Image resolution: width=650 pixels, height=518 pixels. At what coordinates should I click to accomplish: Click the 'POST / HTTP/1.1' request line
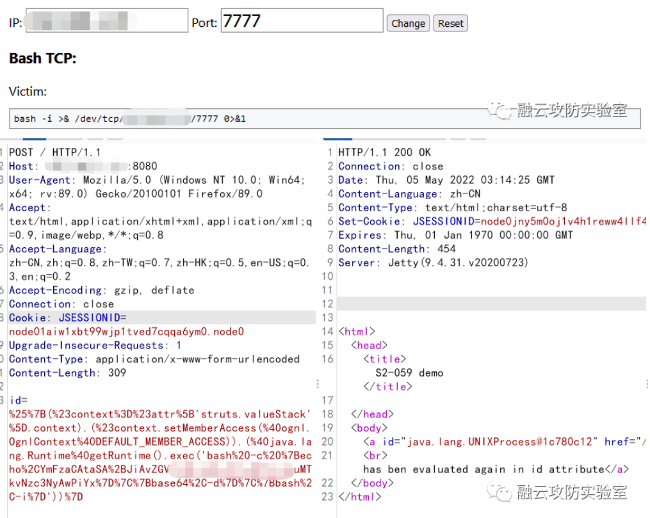54,152
